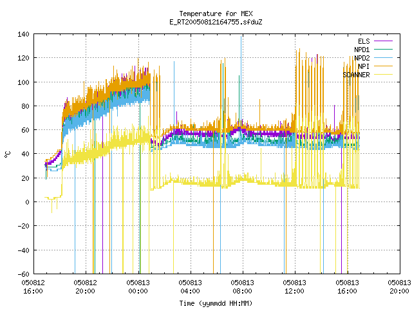
Task: Click the light blue NPD2 legend line sample
Action: (383, 57)
